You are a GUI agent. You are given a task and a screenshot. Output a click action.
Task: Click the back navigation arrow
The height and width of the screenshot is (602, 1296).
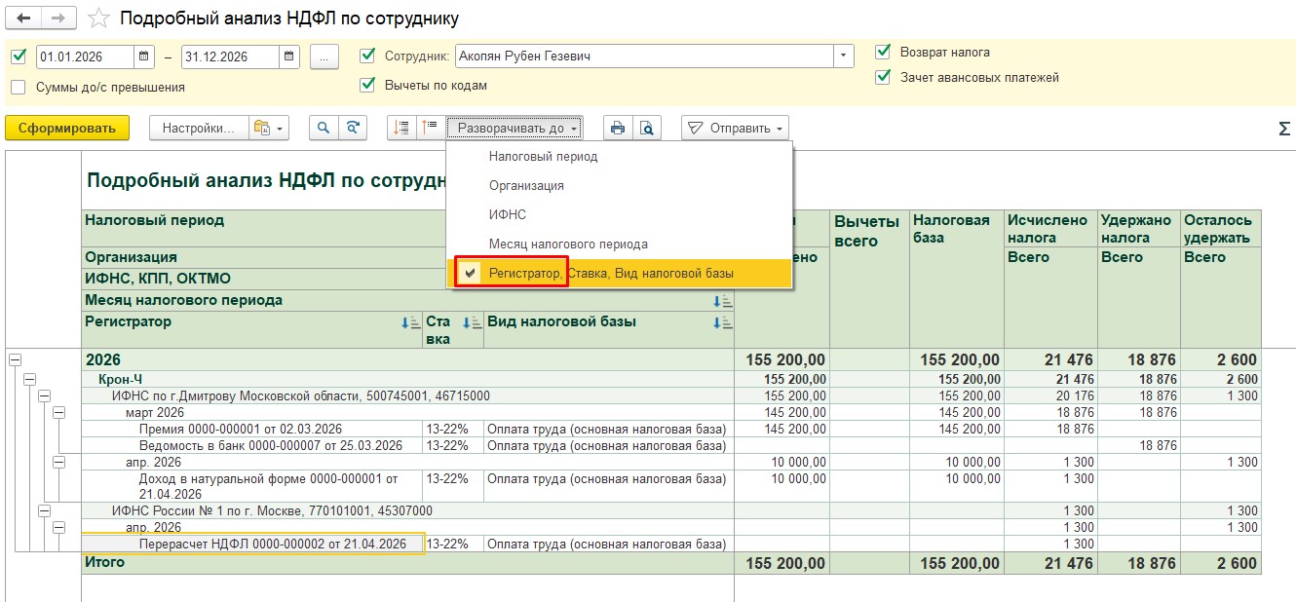click(23, 19)
